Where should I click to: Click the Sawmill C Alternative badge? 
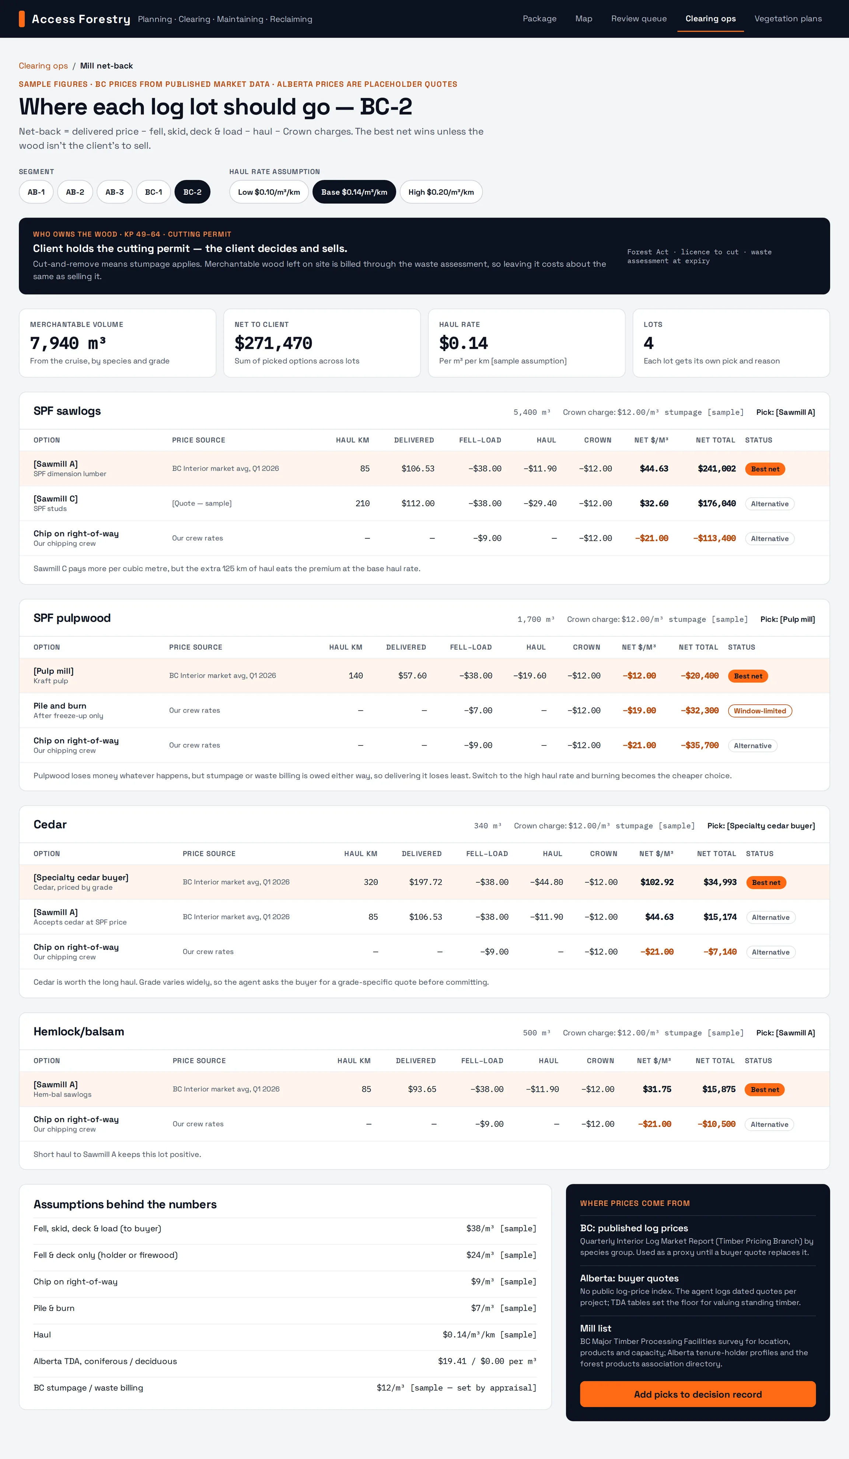click(770, 504)
